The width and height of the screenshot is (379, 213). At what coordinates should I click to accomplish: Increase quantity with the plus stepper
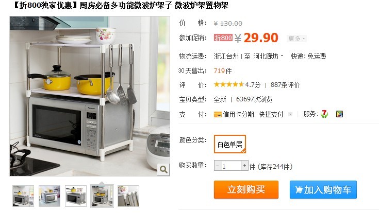[244, 166]
